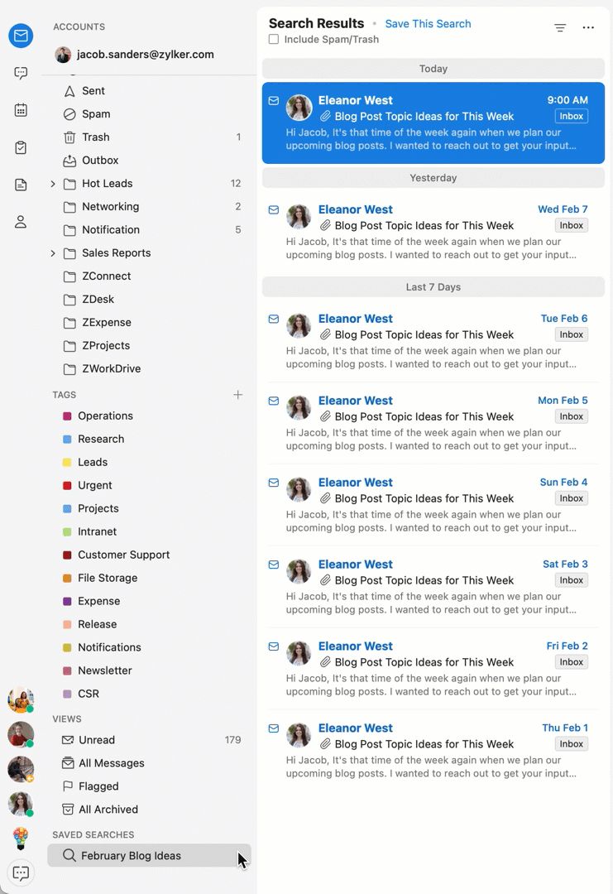This screenshot has height=894, width=613.
Task: Open the Tasks clipboard icon
Action: (x=21, y=147)
